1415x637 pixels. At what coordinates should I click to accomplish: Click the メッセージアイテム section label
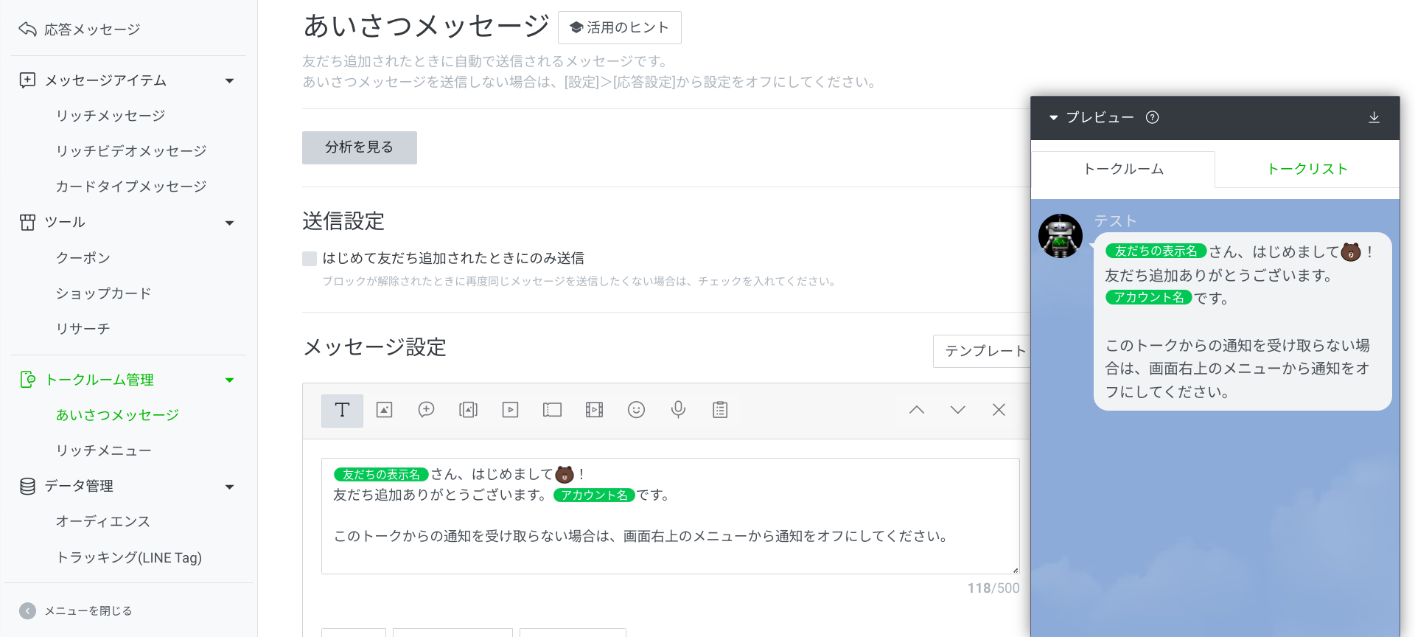pyautogui.click(x=105, y=80)
